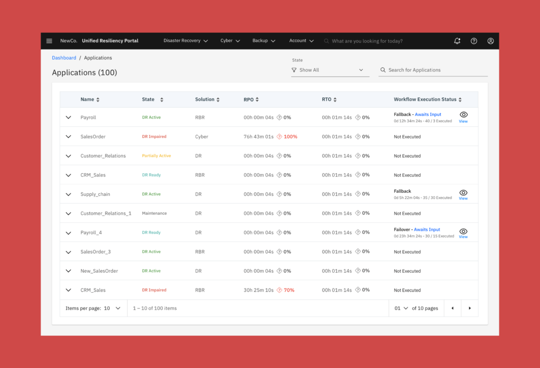The width and height of the screenshot is (540, 368).
Task: Sort by RPO column arrows
Action: coord(257,100)
